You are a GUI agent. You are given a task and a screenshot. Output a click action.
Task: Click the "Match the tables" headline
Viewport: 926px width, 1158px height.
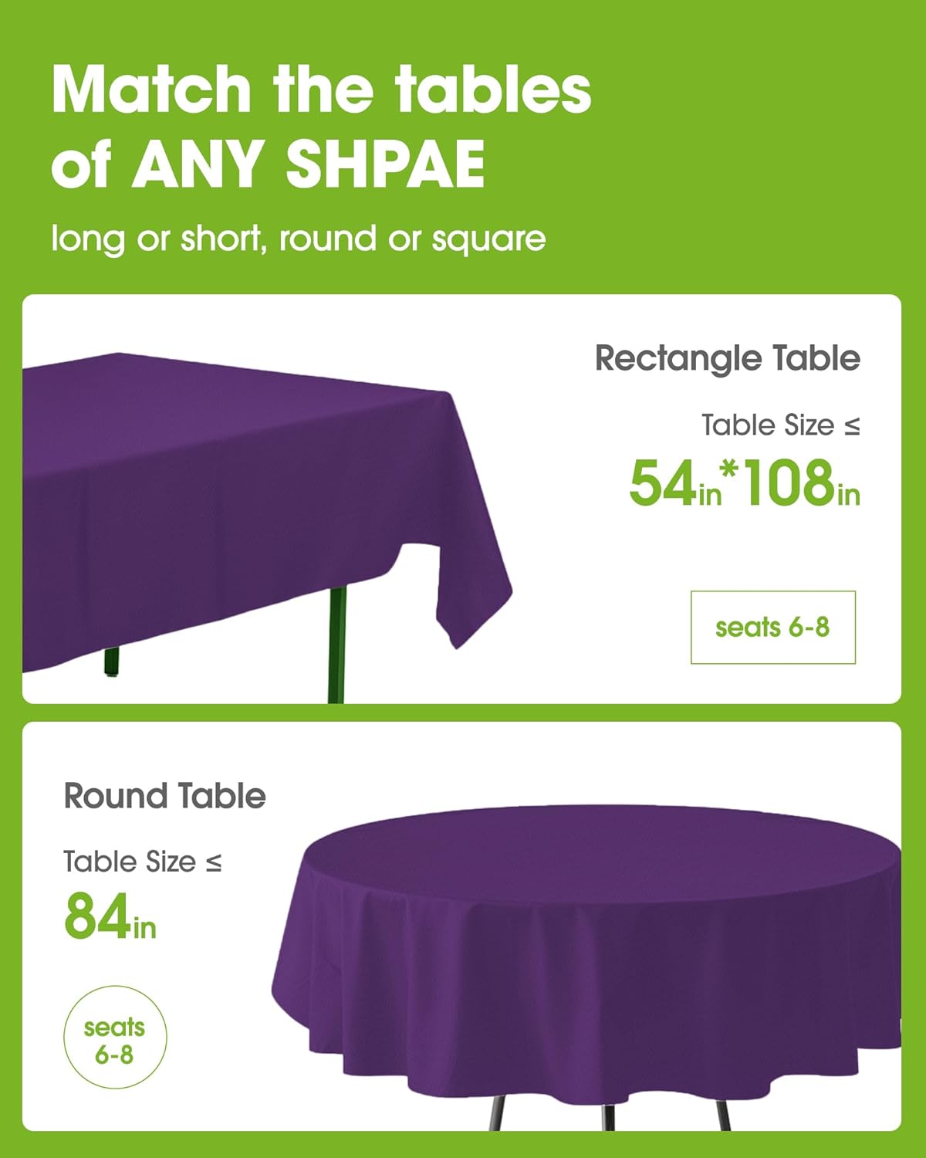click(321, 89)
